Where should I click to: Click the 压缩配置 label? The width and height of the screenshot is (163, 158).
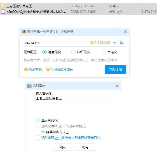(x=31, y=52)
